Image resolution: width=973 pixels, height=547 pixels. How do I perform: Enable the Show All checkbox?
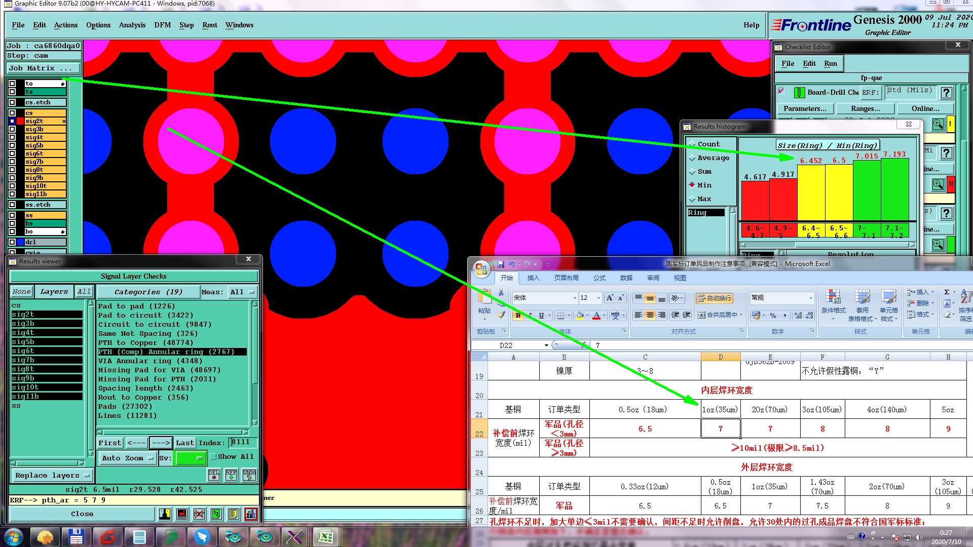tap(214, 457)
